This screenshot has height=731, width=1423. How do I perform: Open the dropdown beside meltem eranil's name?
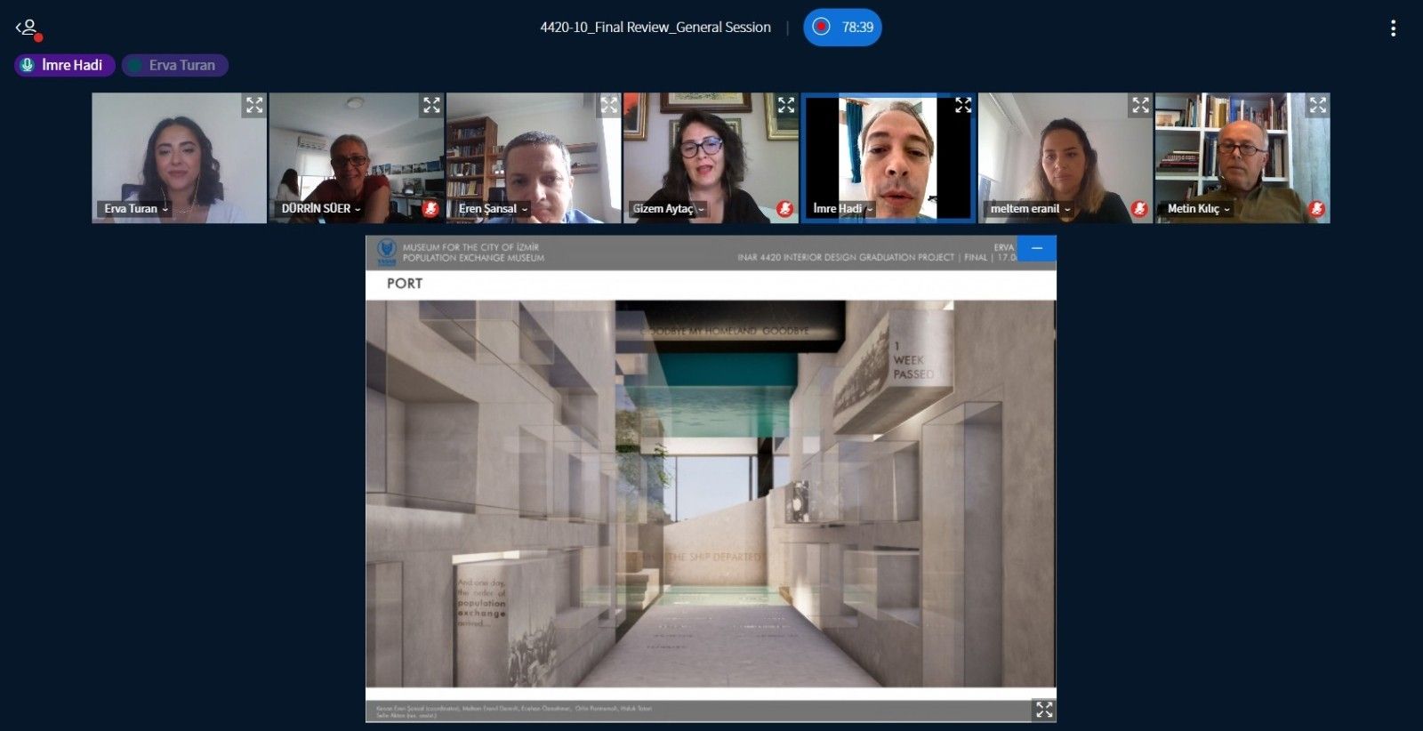[1067, 210]
